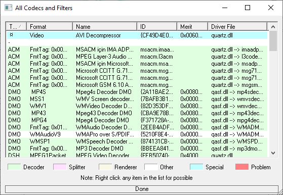Select the Mpeg4s Decoder DMO row
283x195 pixels.
click(137, 92)
